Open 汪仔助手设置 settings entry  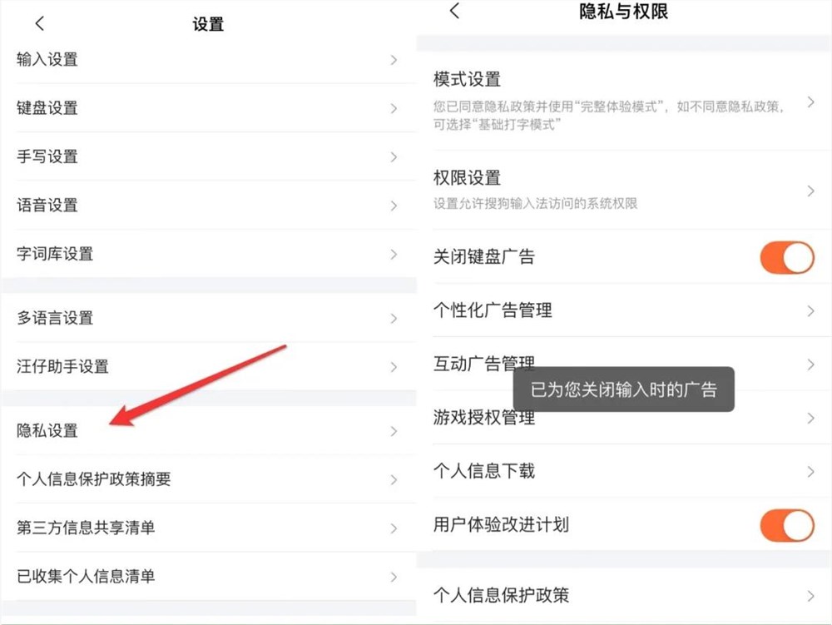tap(208, 366)
